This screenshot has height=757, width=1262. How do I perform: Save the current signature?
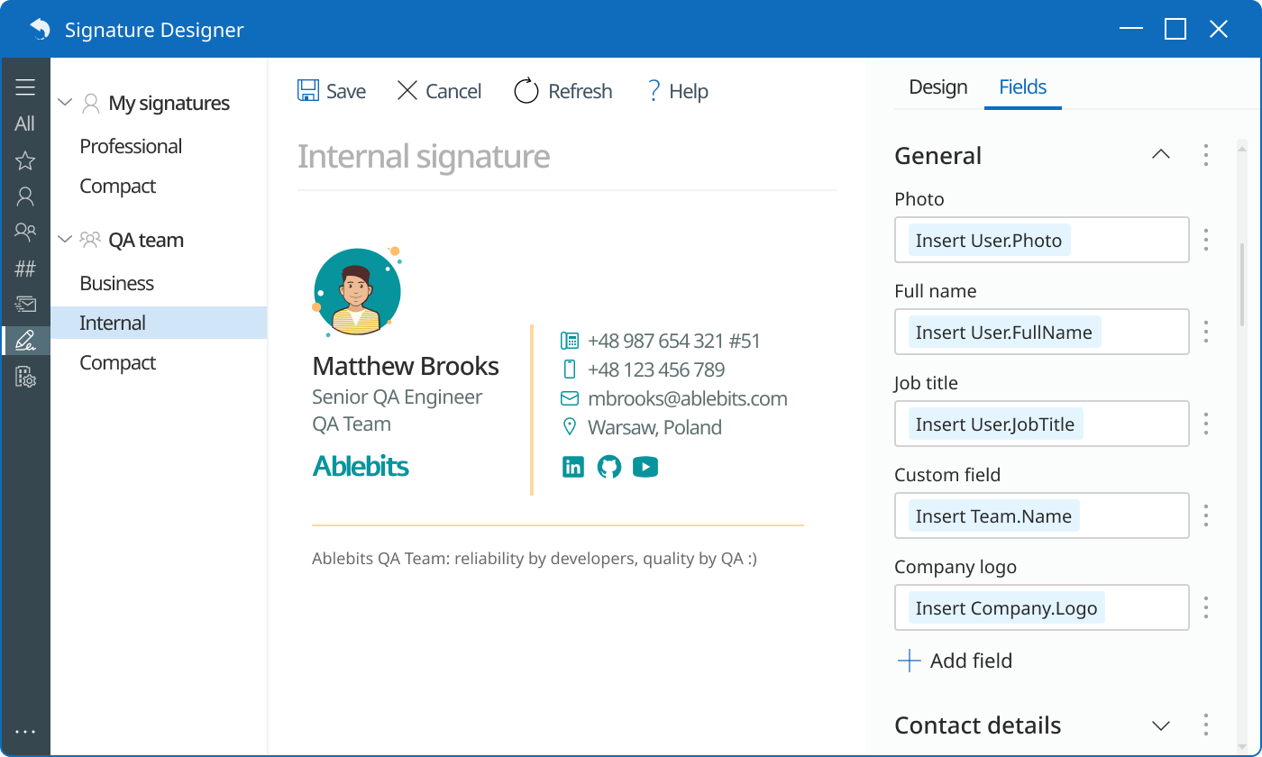pyautogui.click(x=332, y=90)
